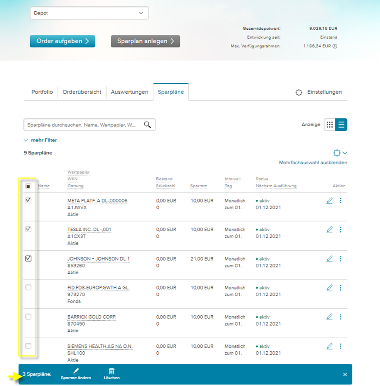The height and width of the screenshot is (386, 380).
Task: Open more actions for SIEMENS HEALTH.AG row
Action: (341, 346)
